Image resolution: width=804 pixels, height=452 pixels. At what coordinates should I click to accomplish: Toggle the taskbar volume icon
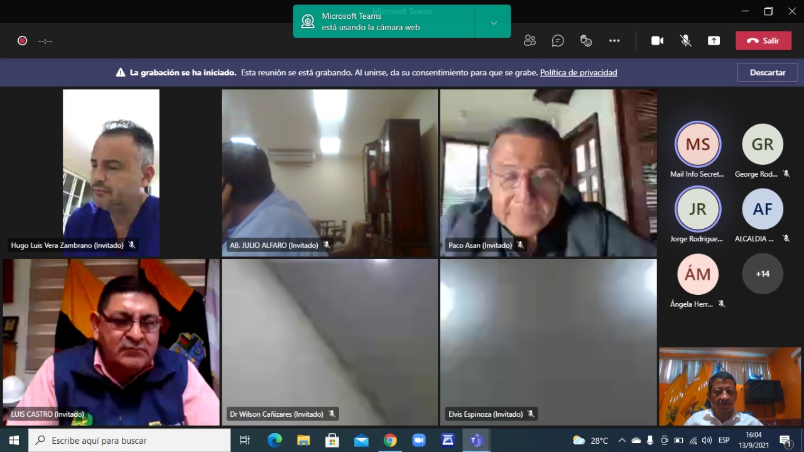pyautogui.click(x=707, y=440)
